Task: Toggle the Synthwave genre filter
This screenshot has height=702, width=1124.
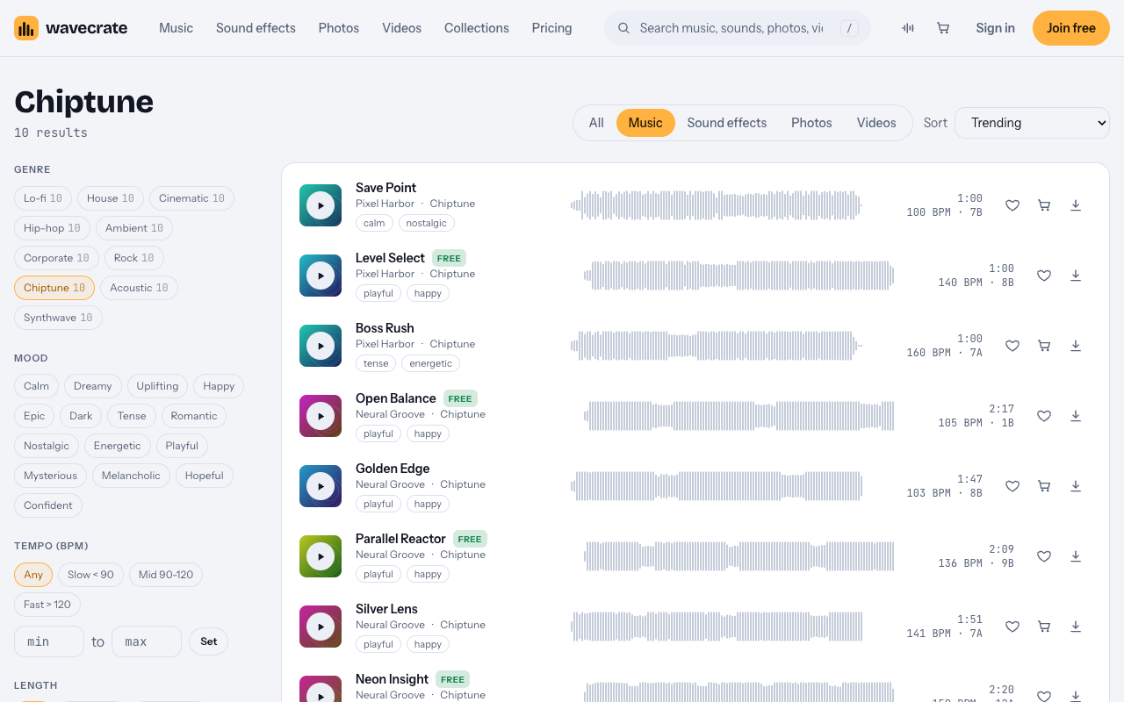Action: click(x=58, y=318)
